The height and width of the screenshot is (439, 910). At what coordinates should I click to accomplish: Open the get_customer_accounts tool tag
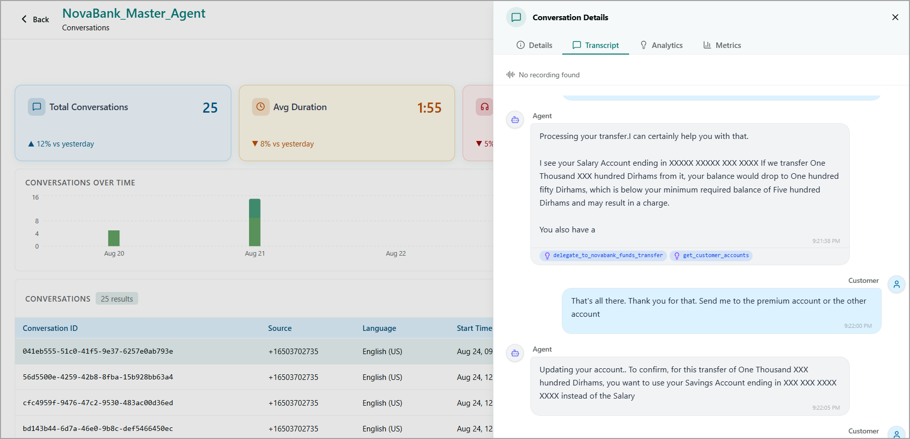pyautogui.click(x=711, y=256)
